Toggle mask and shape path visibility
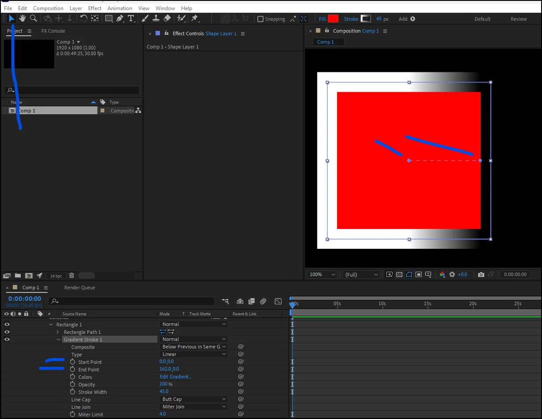Image resolution: width=542 pixels, height=419 pixels. tap(409, 274)
